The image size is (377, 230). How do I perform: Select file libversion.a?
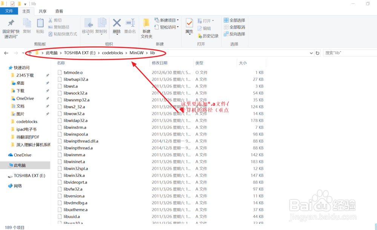coord(74,196)
